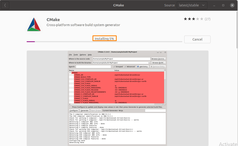Click the installation progress bar
This screenshot has height=146, width=238.
[x=104, y=42]
